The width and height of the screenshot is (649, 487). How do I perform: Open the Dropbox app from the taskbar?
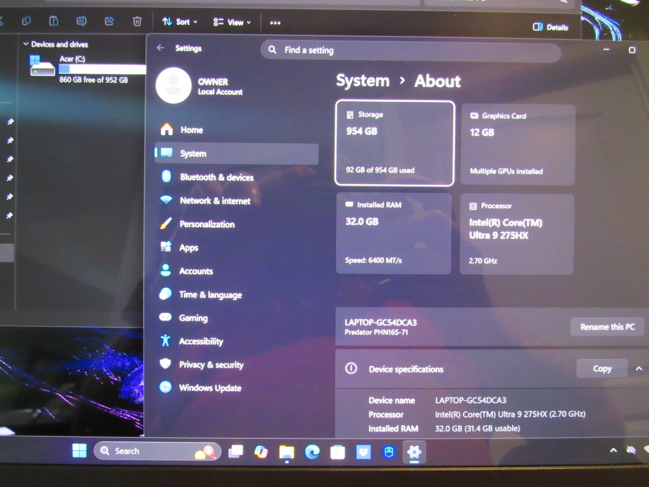click(x=363, y=452)
